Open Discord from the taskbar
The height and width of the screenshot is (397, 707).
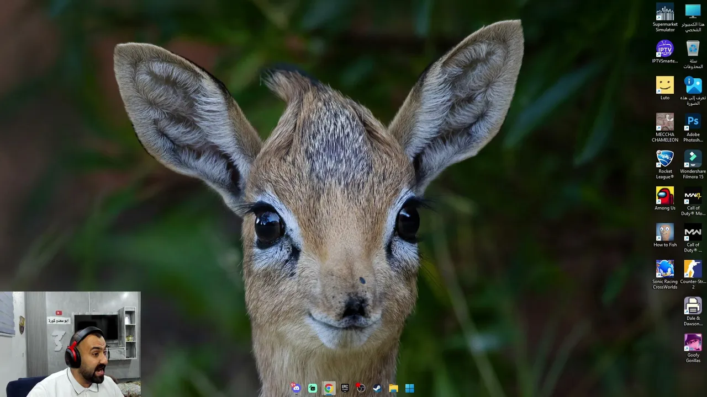coord(296,388)
